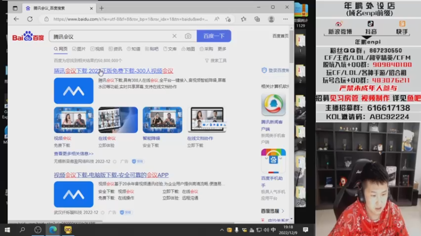Open the site info lock icon

click(x=46, y=19)
